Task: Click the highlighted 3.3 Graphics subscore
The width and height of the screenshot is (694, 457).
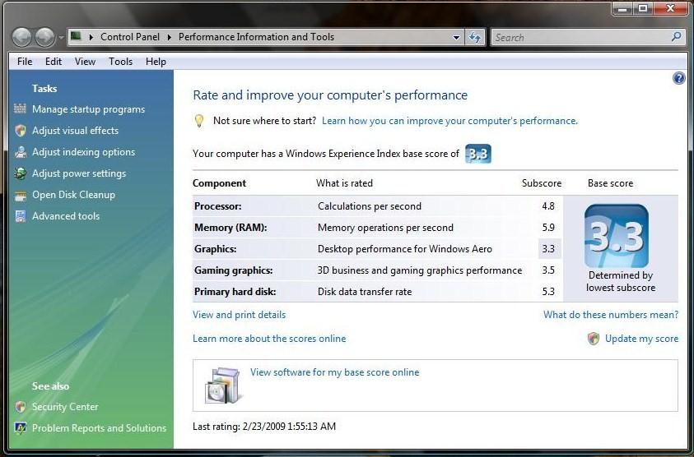Action: [549, 249]
